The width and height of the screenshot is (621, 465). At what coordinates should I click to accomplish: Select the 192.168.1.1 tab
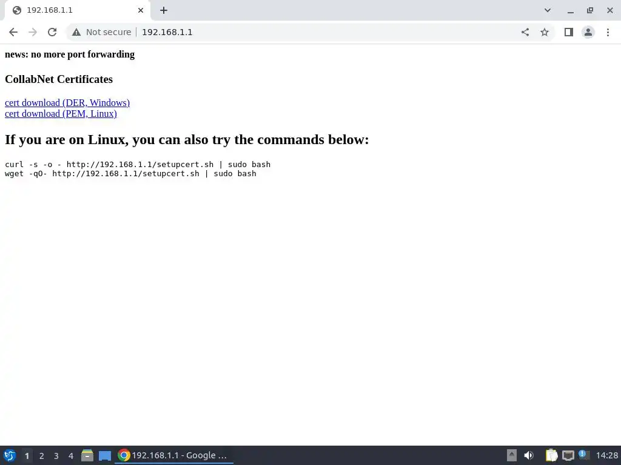coord(77,10)
